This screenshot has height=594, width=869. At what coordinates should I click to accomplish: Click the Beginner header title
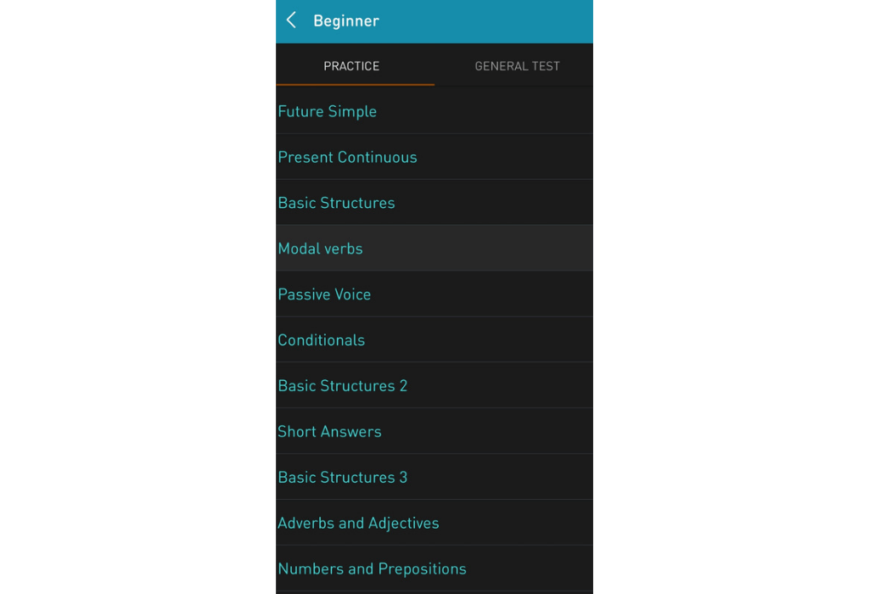346,21
